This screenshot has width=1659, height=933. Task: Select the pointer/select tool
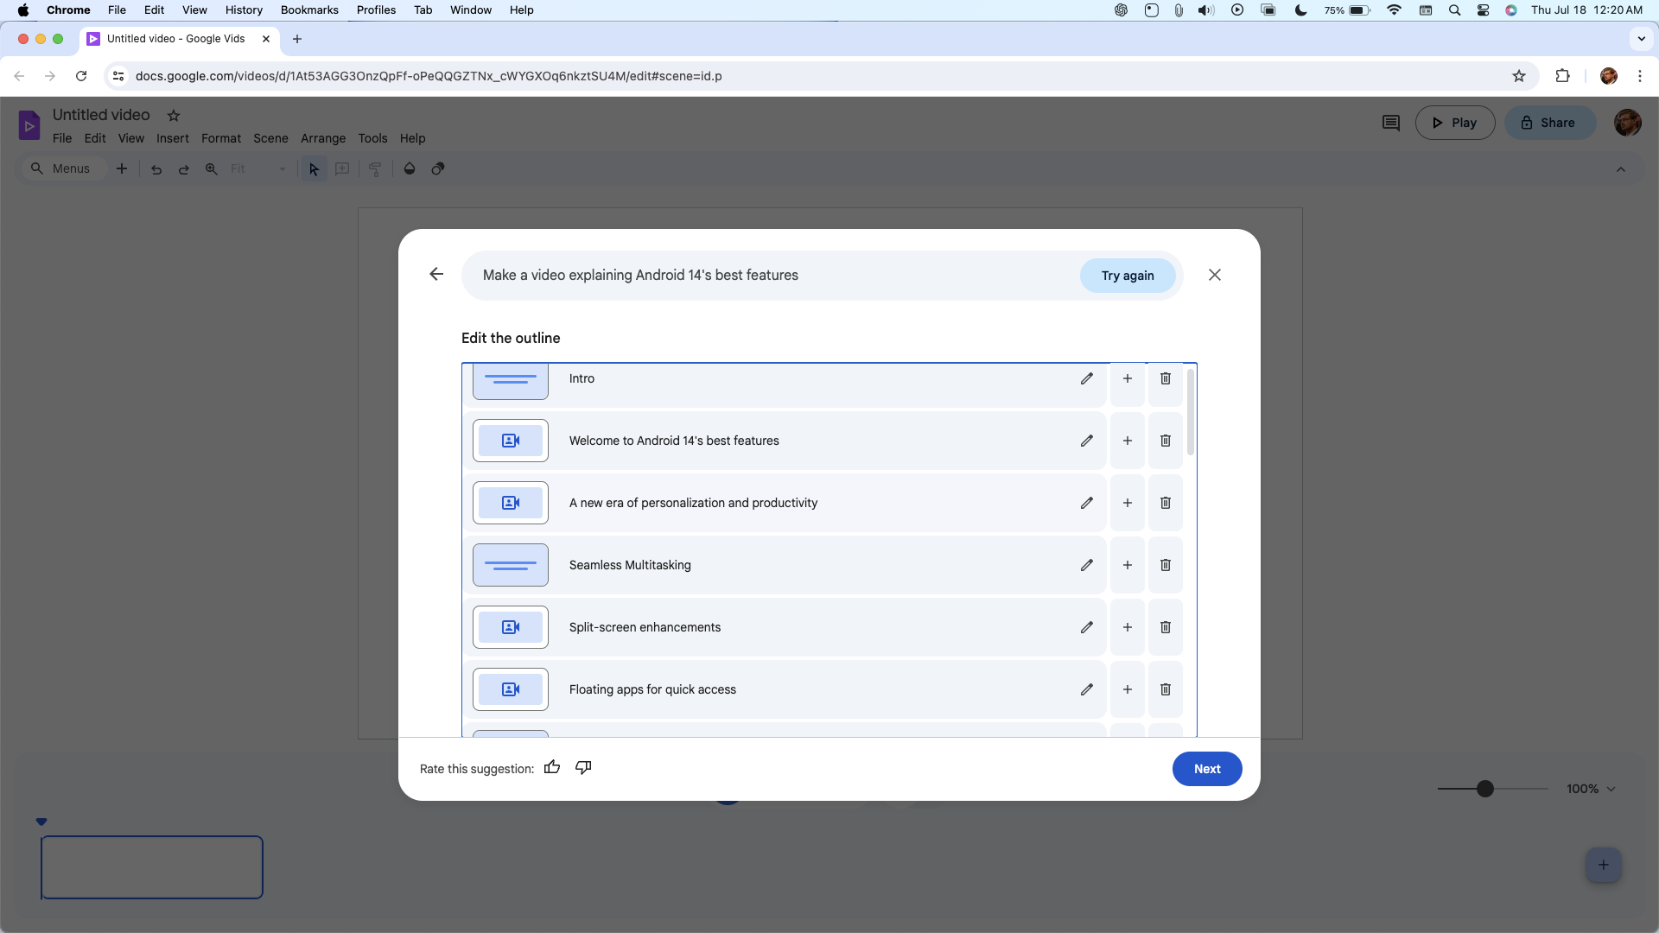pyautogui.click(x=315, y=168)
